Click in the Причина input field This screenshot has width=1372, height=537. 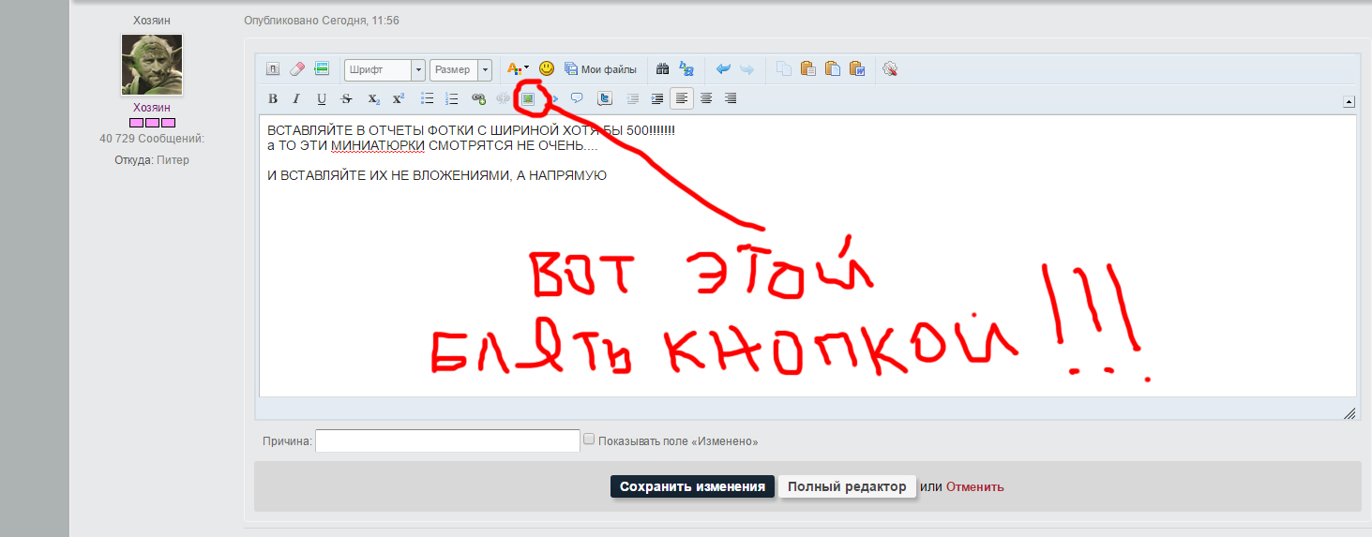[x=447, y=440]
